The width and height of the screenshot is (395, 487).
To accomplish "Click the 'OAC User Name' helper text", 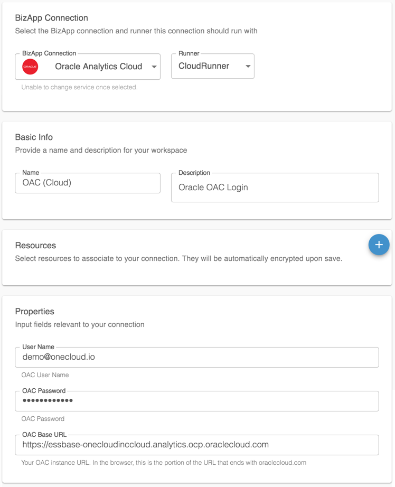I will [45, 375].
